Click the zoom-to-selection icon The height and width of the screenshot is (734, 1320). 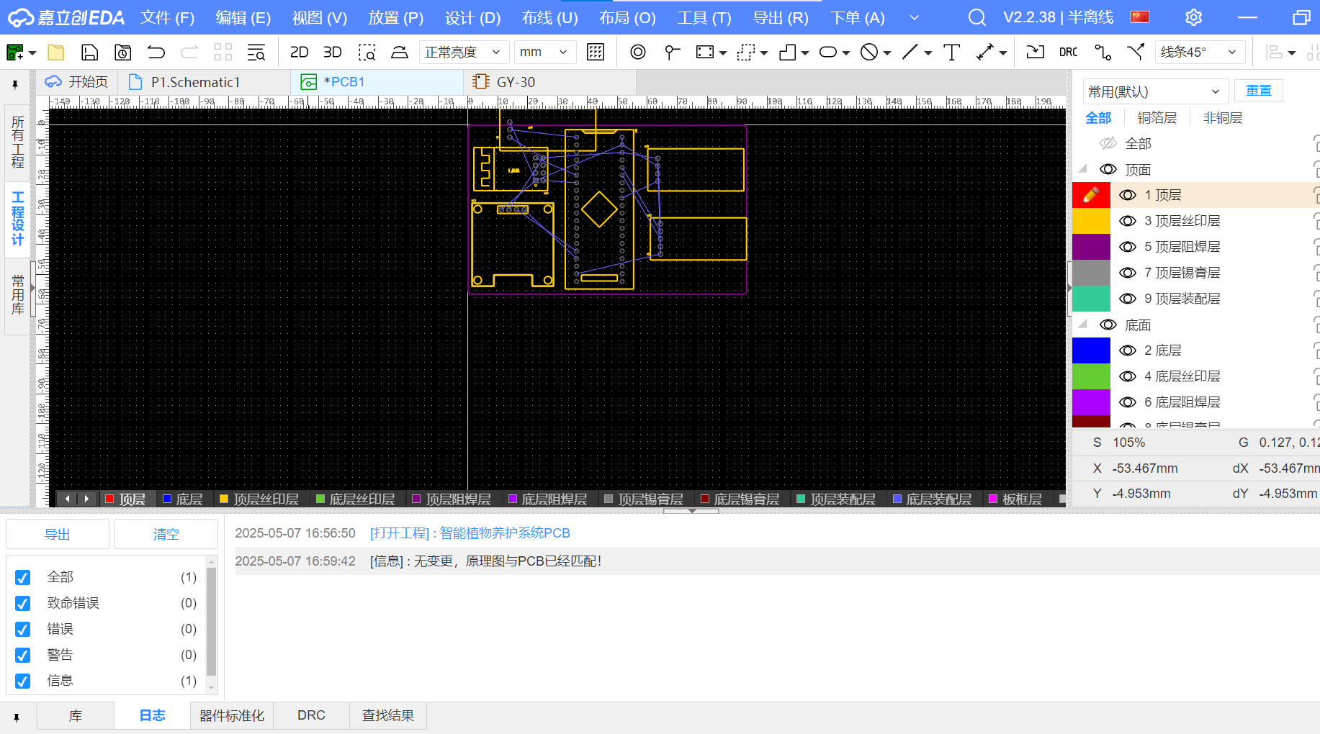pyautogui.click(x=367, y=52)
